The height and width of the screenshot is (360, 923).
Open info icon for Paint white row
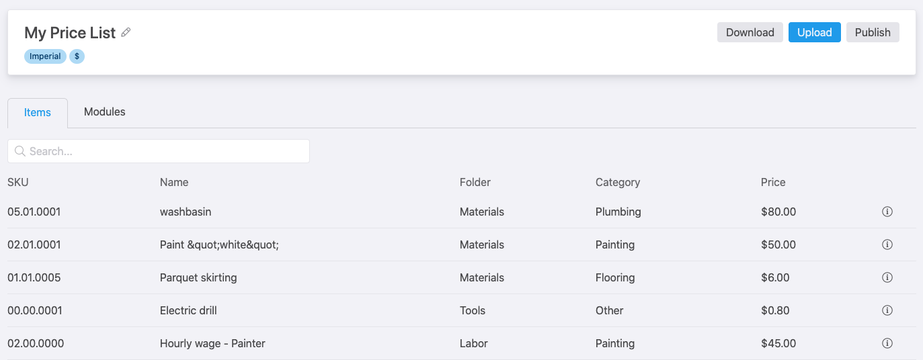[887, 244]
